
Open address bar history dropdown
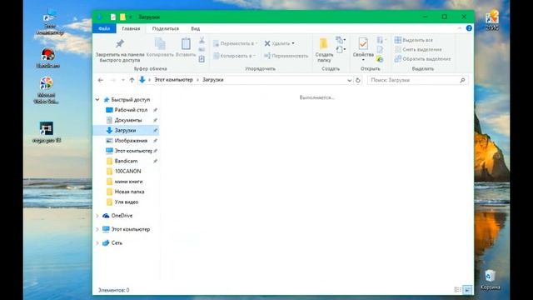coord(349,80)
